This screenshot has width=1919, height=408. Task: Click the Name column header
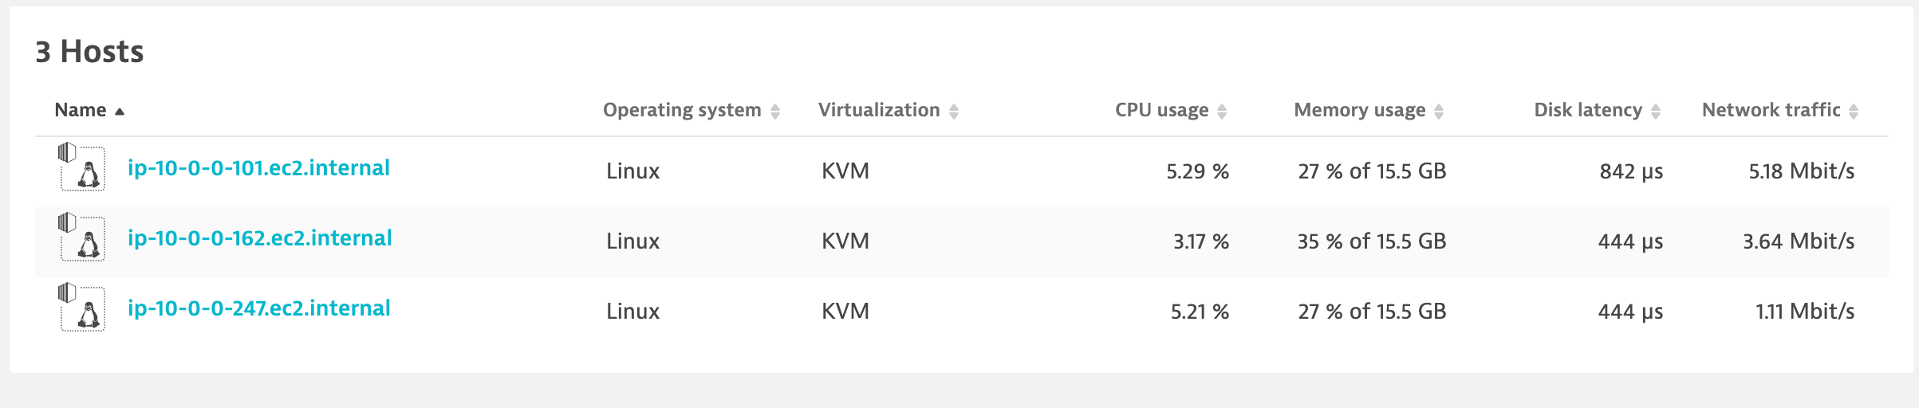(81, 110)
